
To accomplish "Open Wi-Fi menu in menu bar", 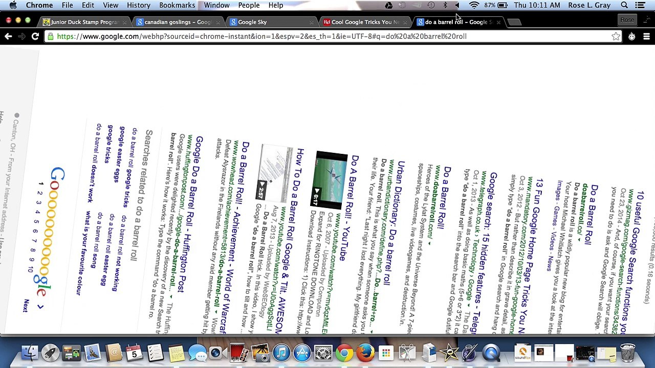I will point(474,5).
